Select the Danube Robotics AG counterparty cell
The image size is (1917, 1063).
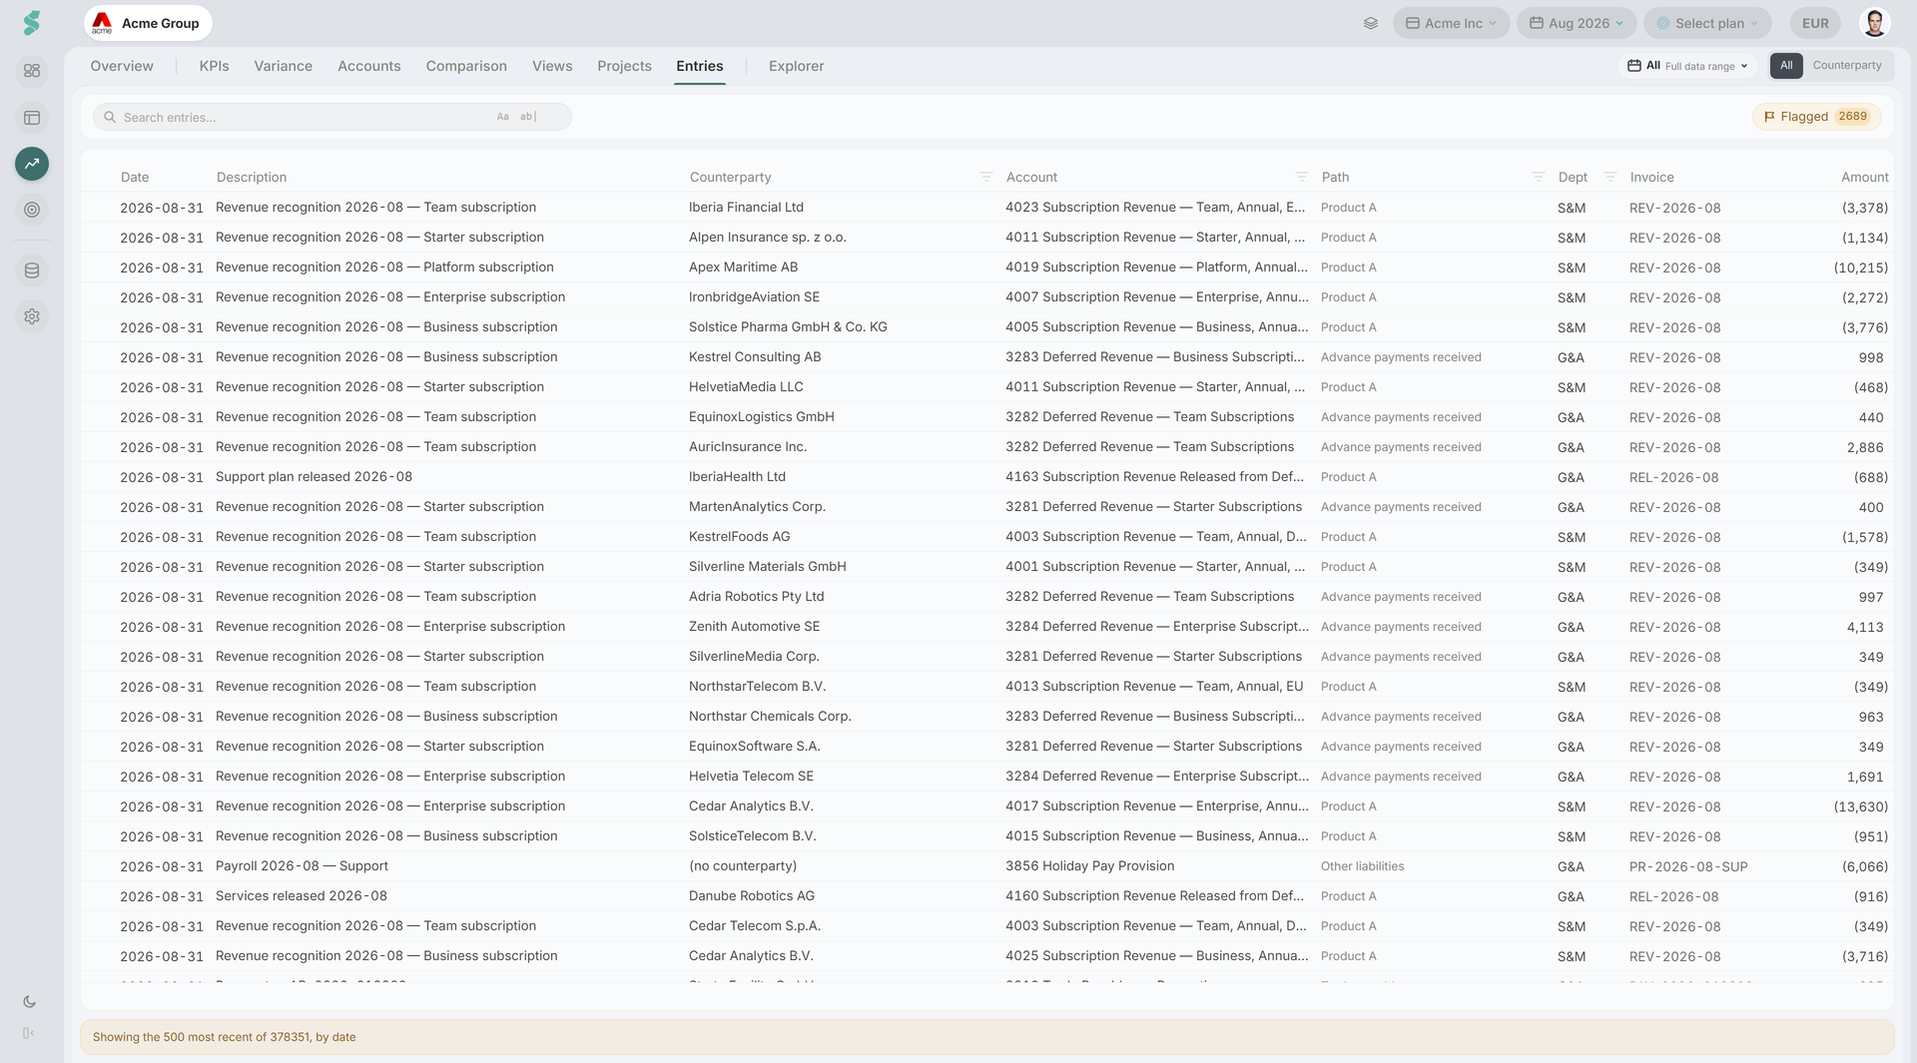[752, 896]
